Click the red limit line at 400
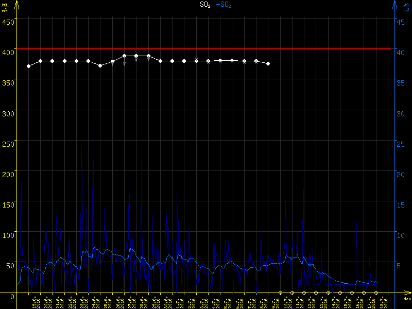This screenshot has height=309, width=412. 206,49
